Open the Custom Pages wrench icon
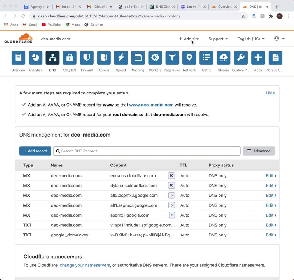 241,58
